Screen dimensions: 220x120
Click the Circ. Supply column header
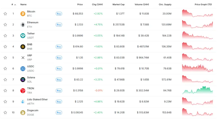point(165,5)
